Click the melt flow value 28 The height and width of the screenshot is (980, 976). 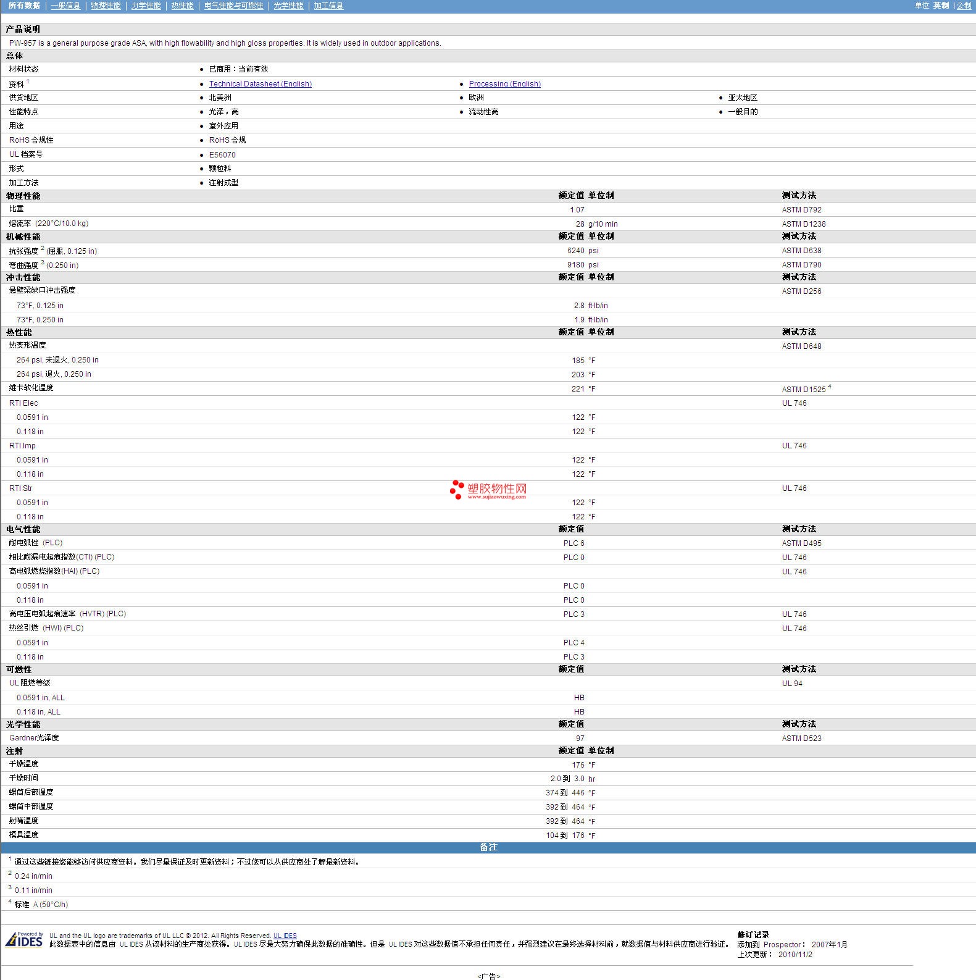coord(580,224)
